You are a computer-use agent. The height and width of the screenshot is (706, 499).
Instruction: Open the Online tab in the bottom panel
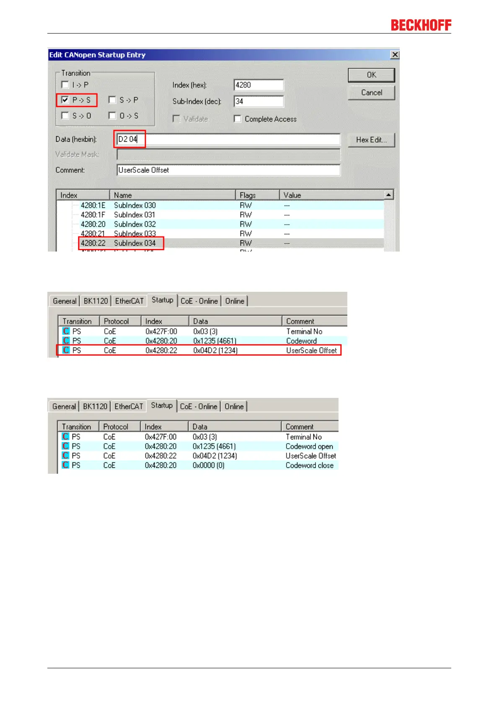tap(234, 406)
